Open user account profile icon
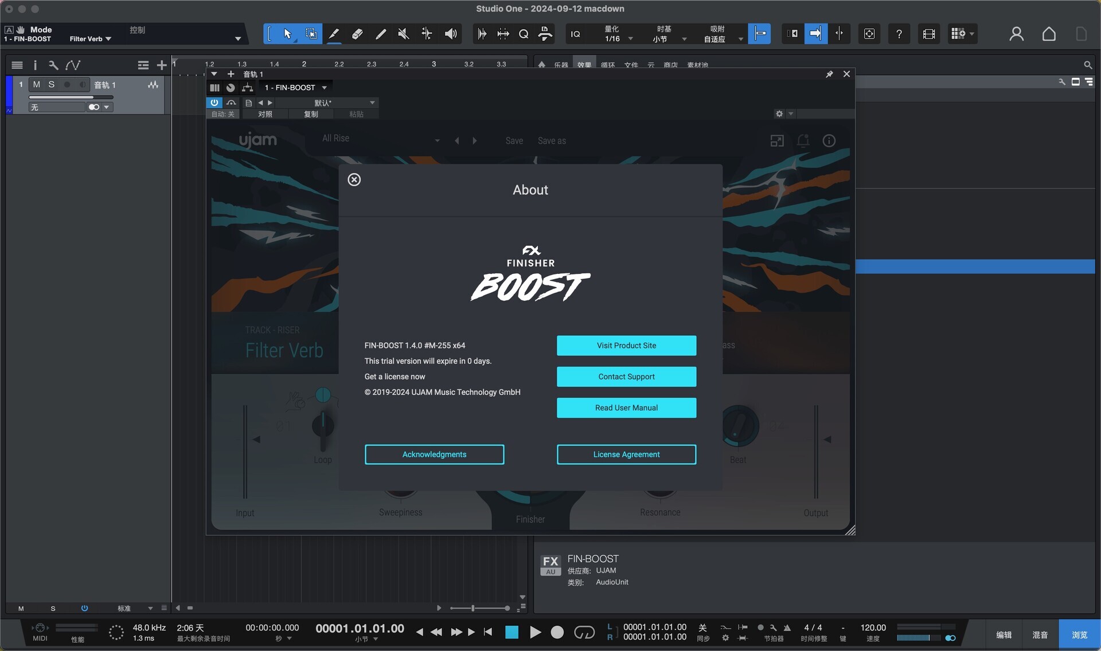The width and height of the screenshot is (1101, 651). click(1016, 34)
